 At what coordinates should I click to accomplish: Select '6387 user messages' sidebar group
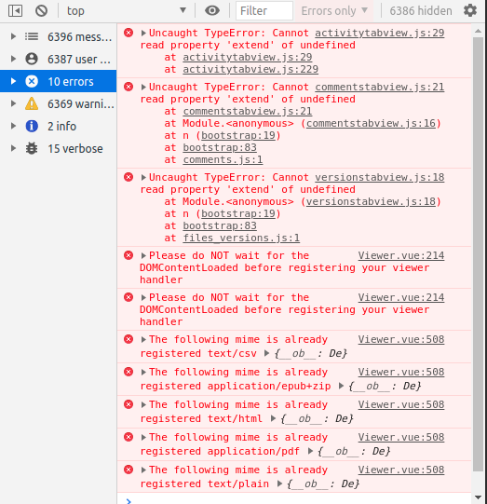pyautogui.click(x=59, y=59)
